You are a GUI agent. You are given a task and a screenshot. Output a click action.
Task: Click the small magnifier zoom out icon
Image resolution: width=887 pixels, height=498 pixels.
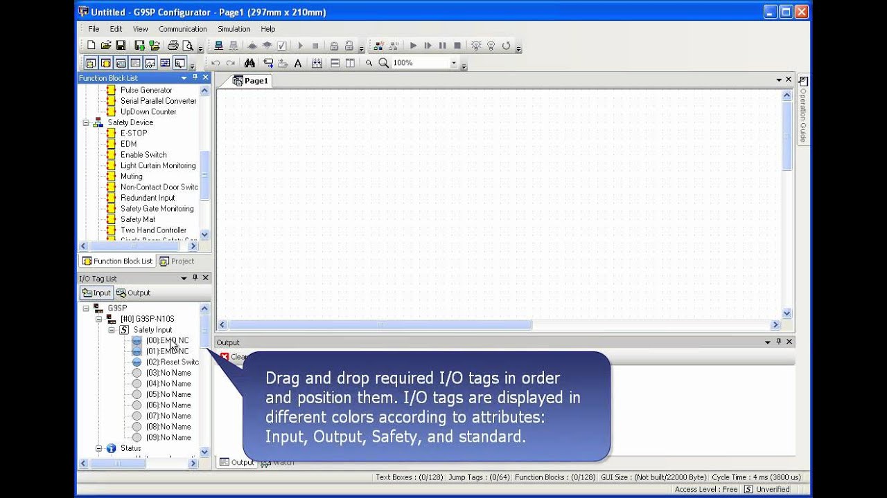click(x=369, y=63)
